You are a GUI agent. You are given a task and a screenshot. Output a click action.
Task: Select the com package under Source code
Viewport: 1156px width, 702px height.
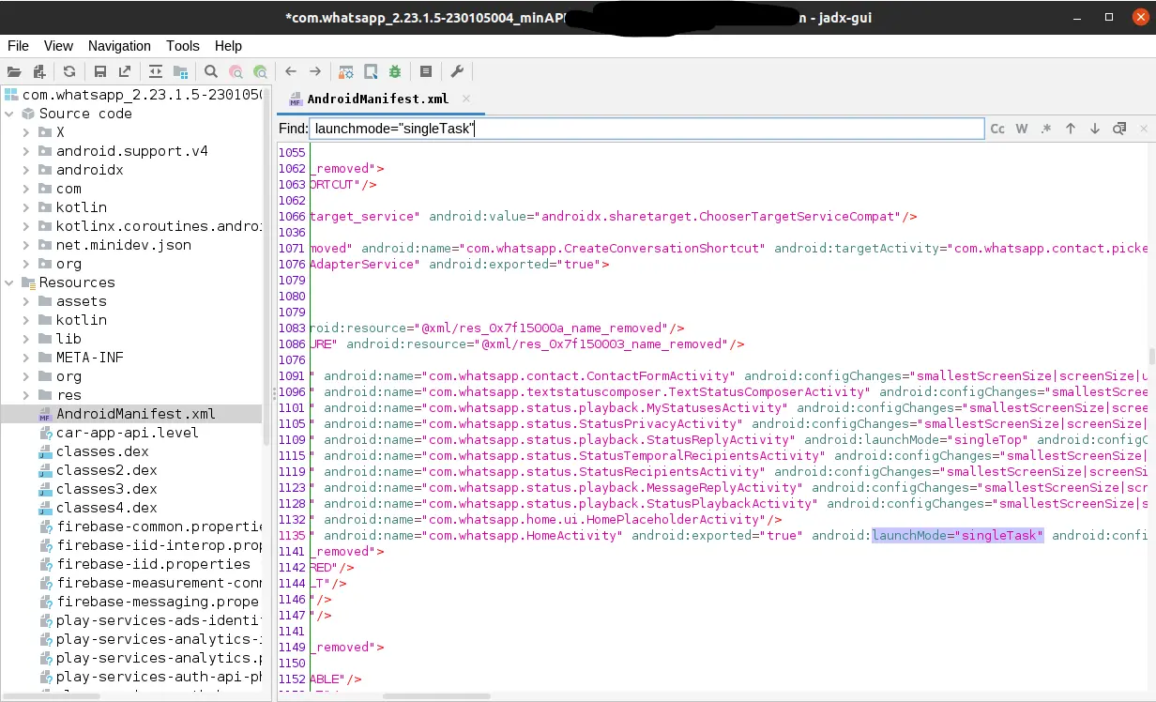point(68,189)
